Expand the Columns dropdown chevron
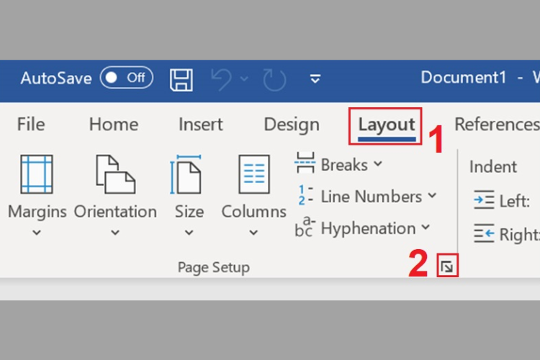The width and height of the screenshot is (540, 360). (253, 233)
